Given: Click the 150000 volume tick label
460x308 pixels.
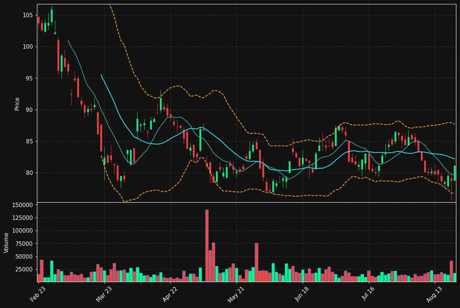Looking at the screenshot, I should [x=23, y=205].
